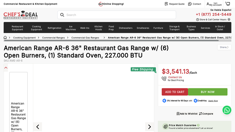Screen dimensions: 235x132
Task: Open the shopping cart icon
Action: [x=228, y=4]
